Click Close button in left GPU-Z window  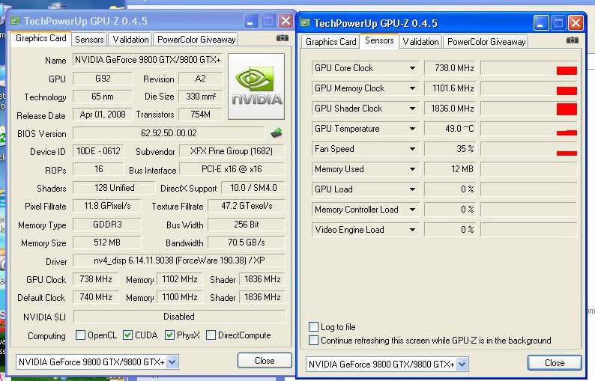[x=265, y=361]
